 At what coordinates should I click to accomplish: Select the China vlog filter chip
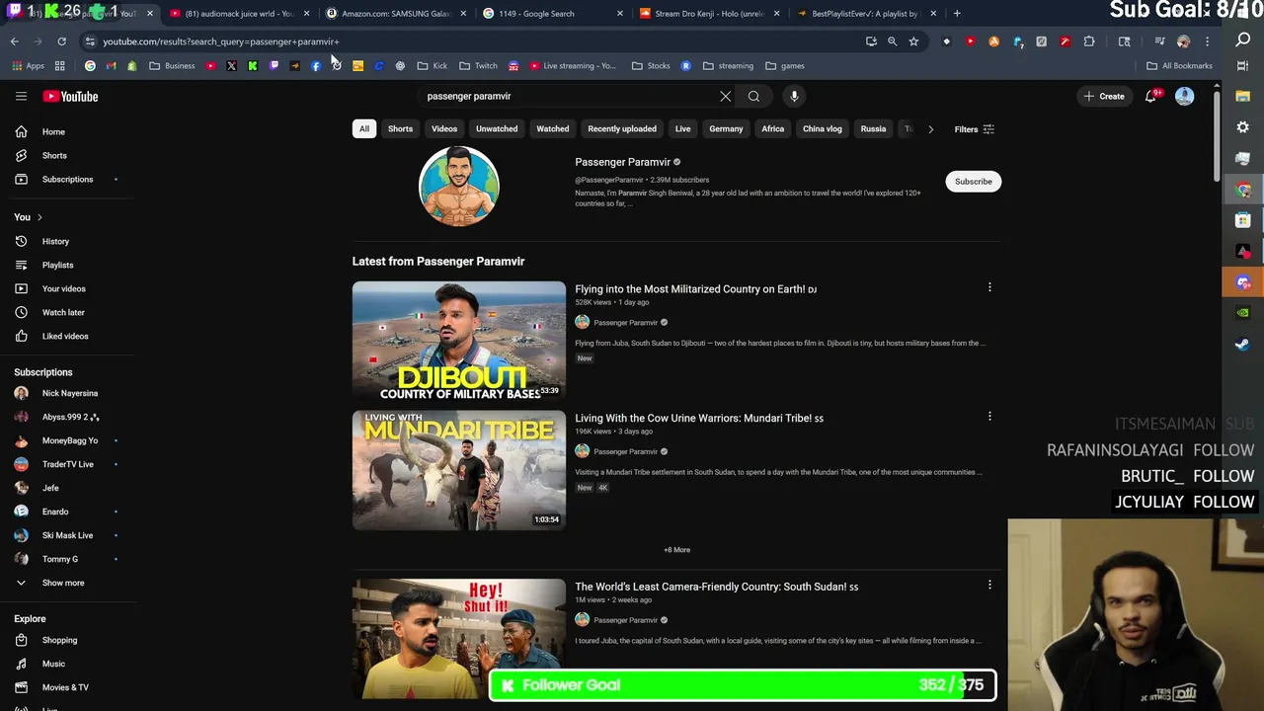click(823, 128)
